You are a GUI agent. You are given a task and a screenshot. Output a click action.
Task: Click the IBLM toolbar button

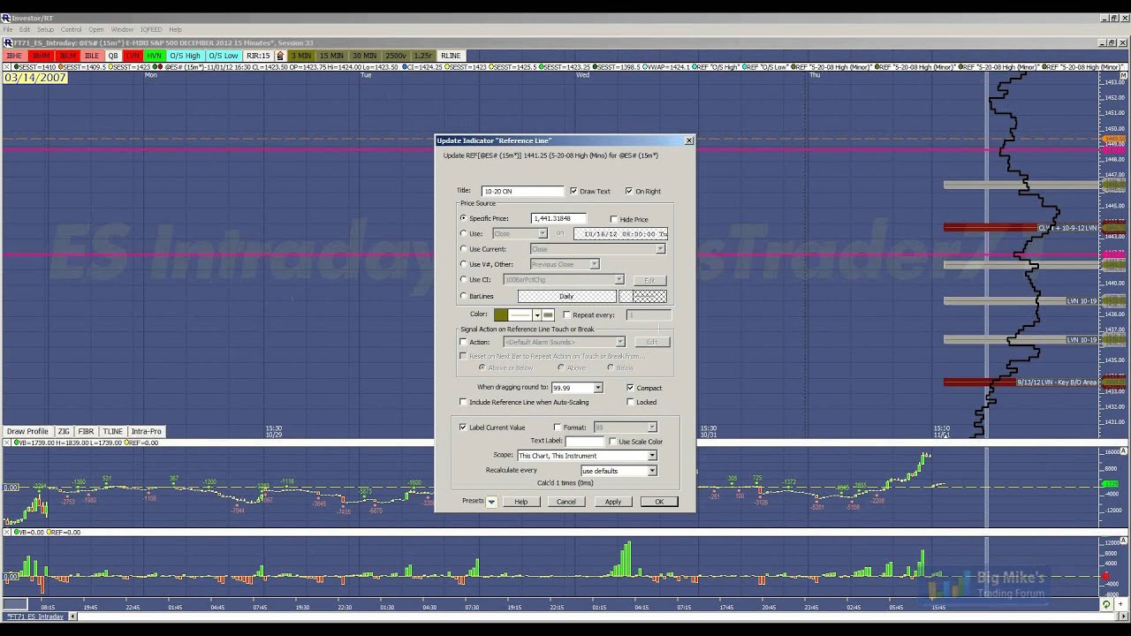(67, 56)
